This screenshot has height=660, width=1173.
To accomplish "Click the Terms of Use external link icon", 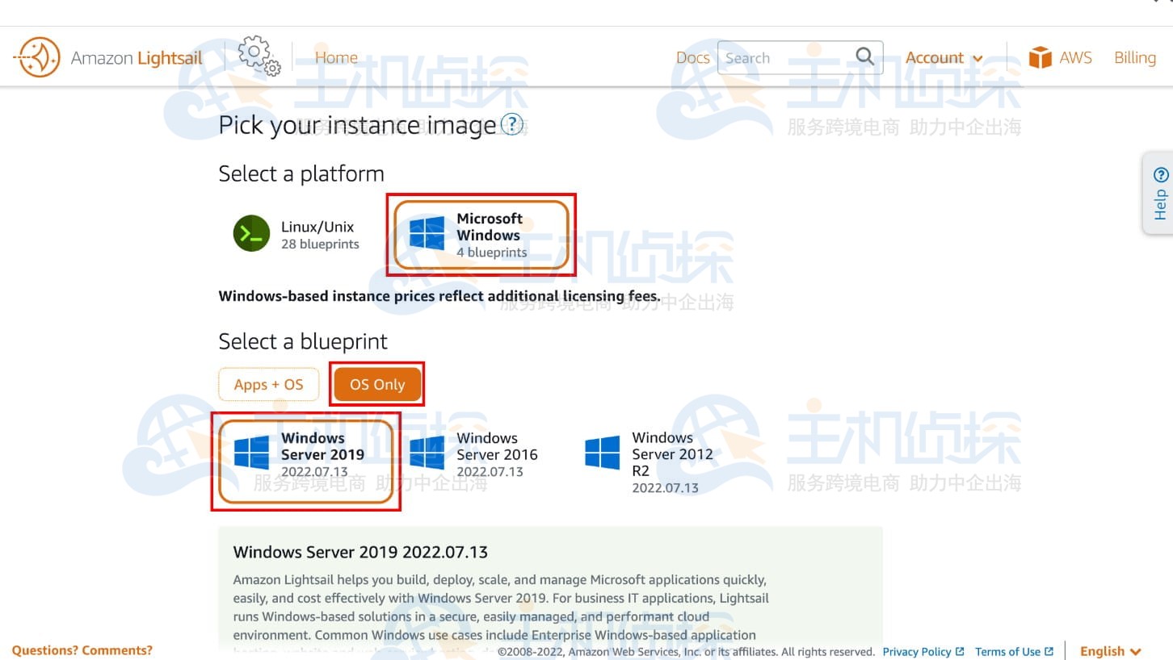I will (x=1049, y=651).
